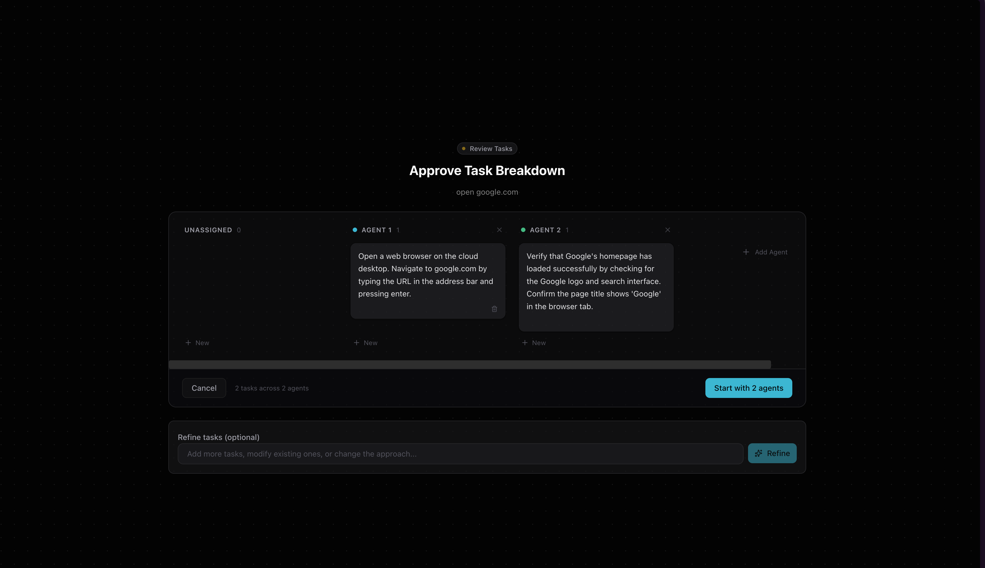
Task: Click the AGENT 2 column header
Action: (x=545, y=230)
